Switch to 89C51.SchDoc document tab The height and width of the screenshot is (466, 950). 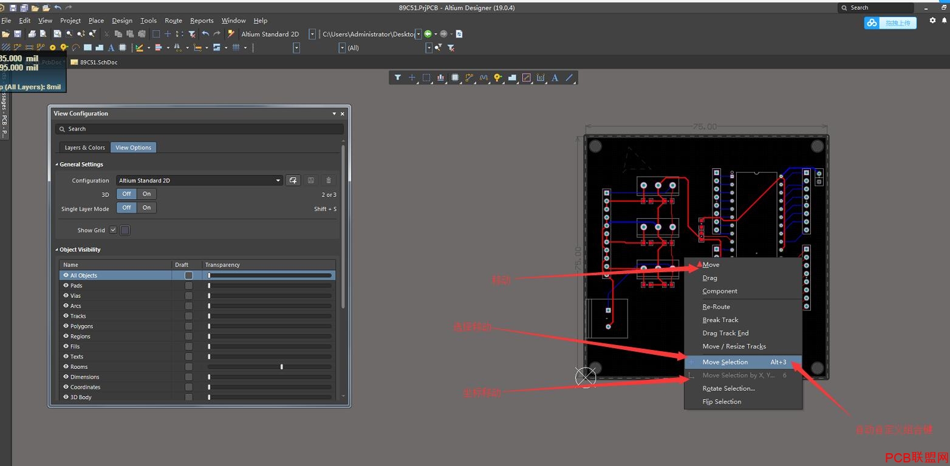point(94,62)
